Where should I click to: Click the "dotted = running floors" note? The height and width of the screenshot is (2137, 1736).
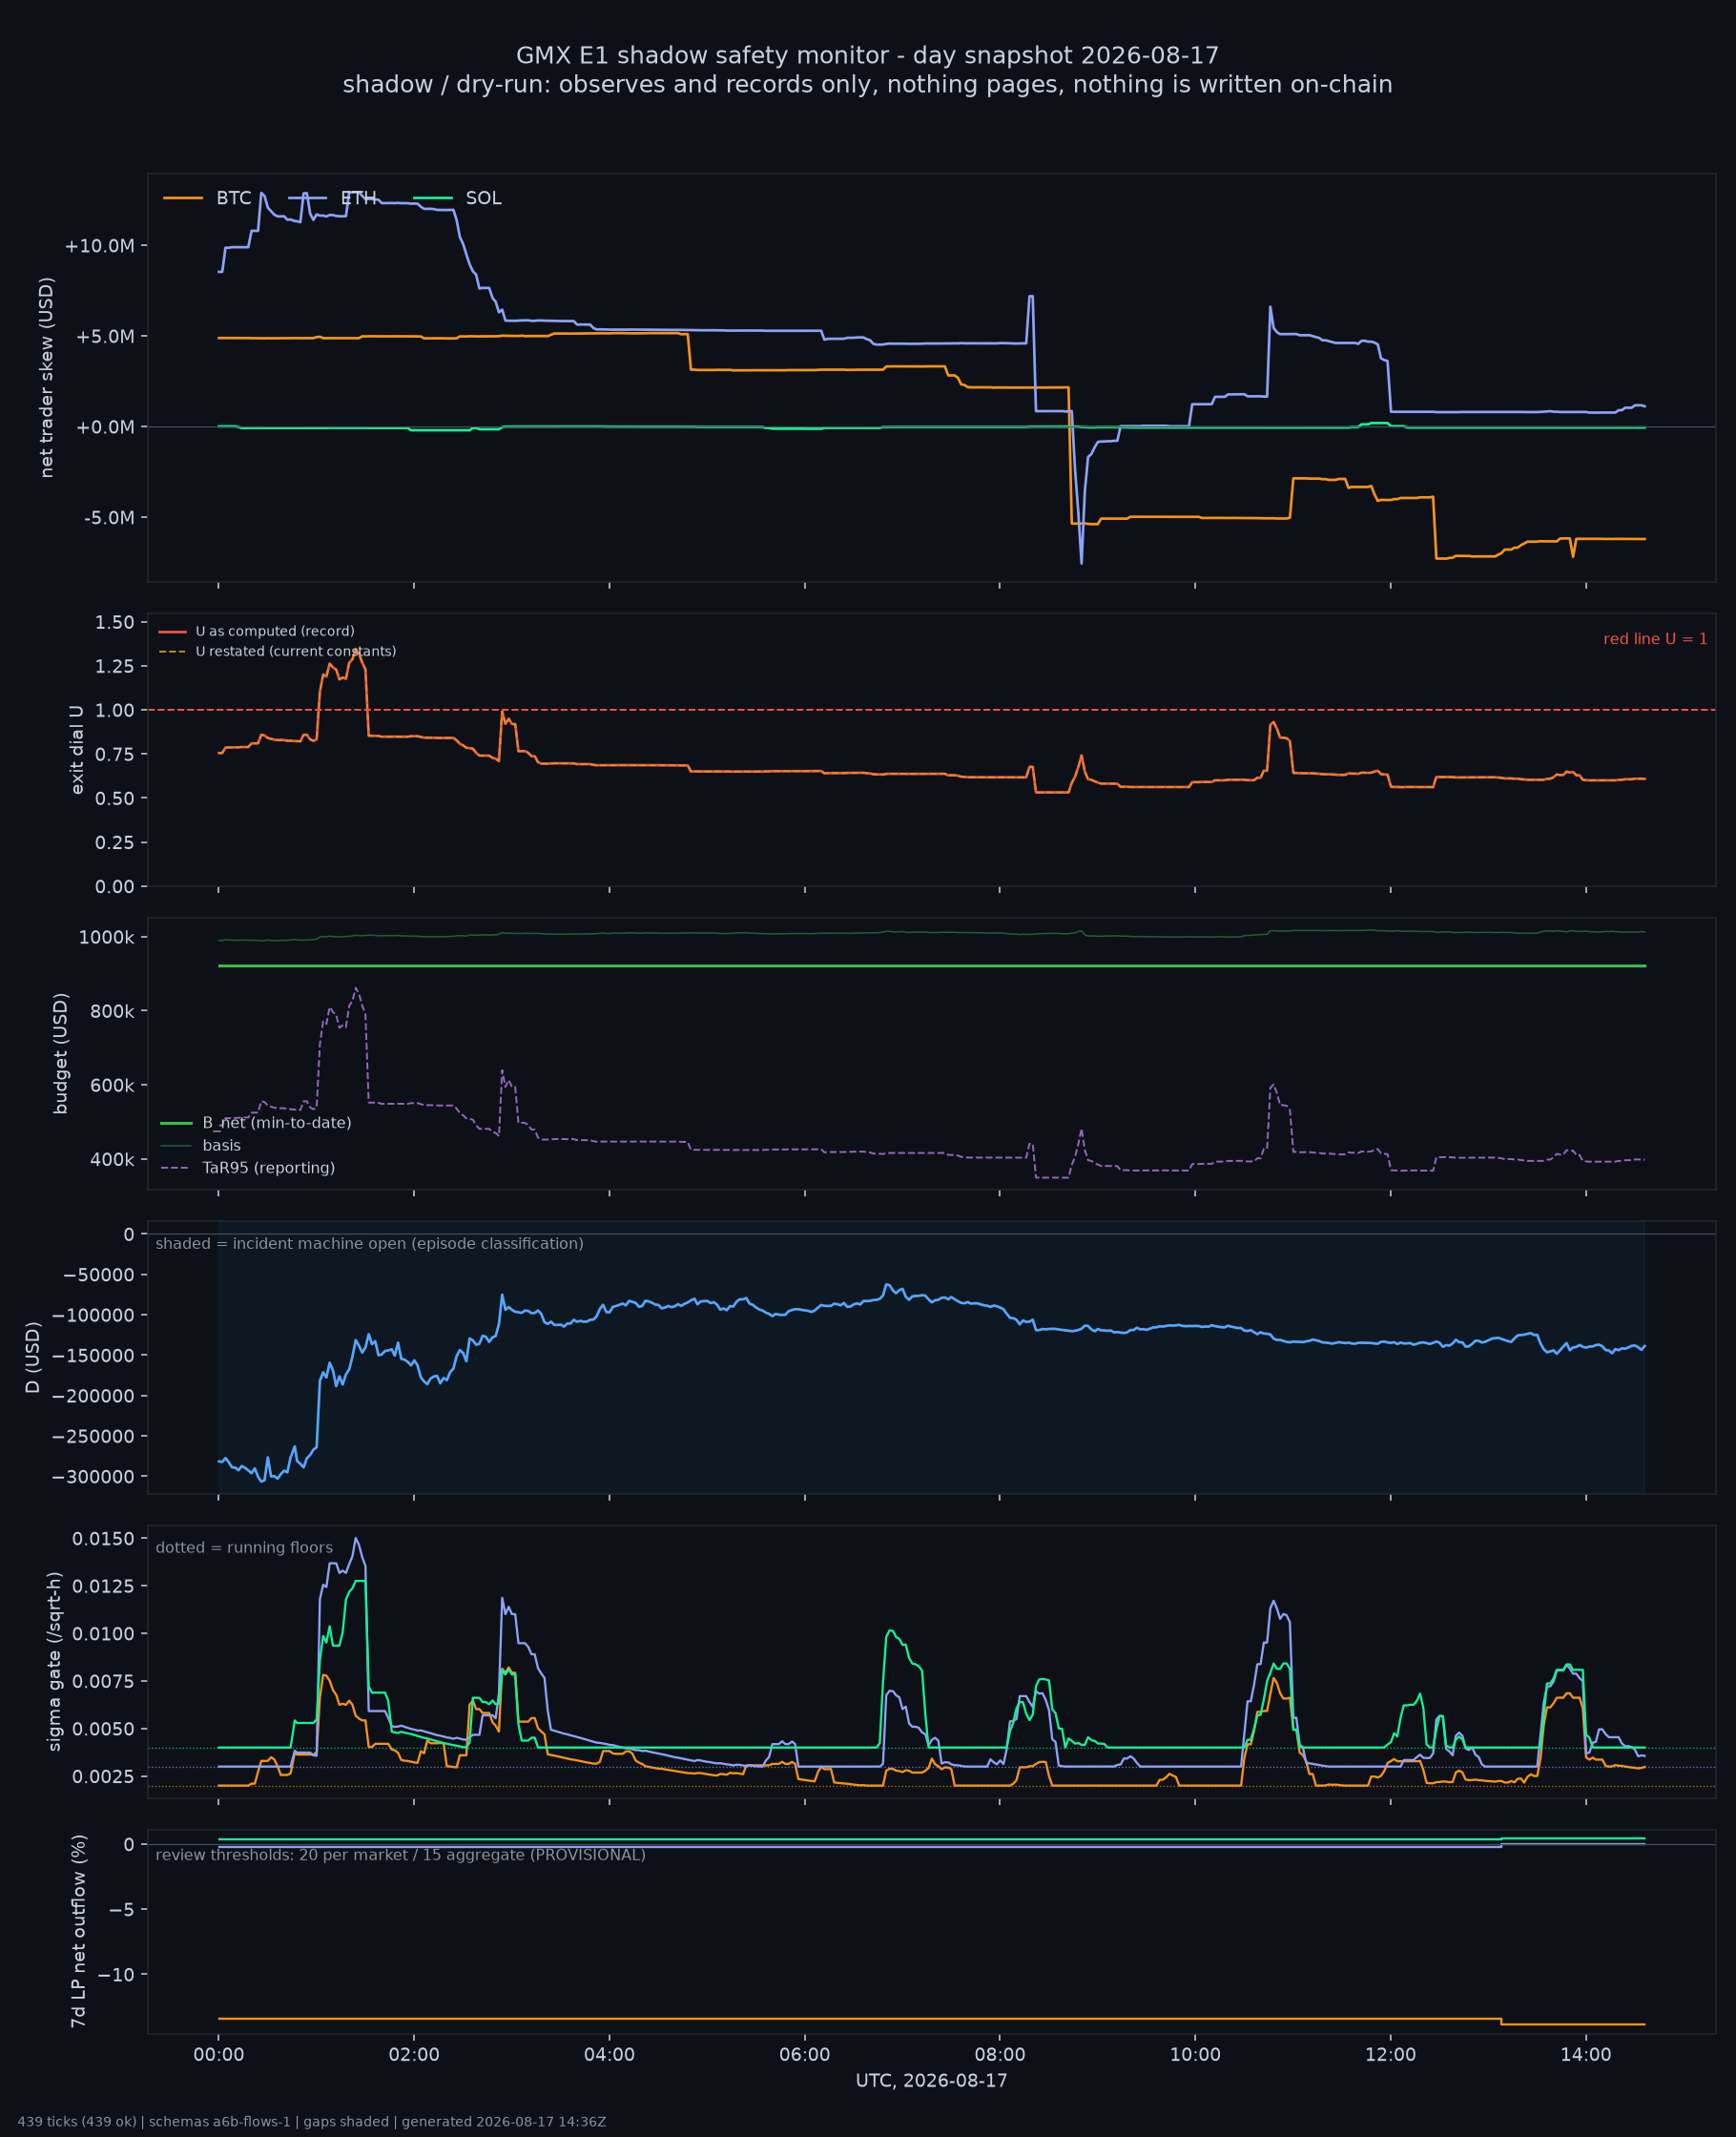pyautogui.click(x=244, y=1548)
